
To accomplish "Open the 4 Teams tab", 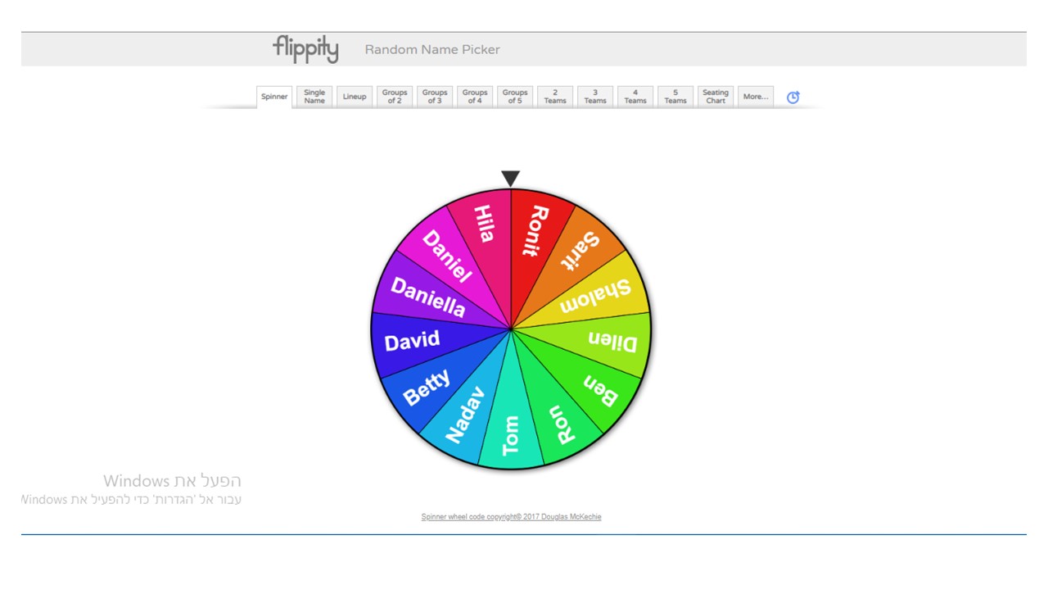I will tap(635, 96).
